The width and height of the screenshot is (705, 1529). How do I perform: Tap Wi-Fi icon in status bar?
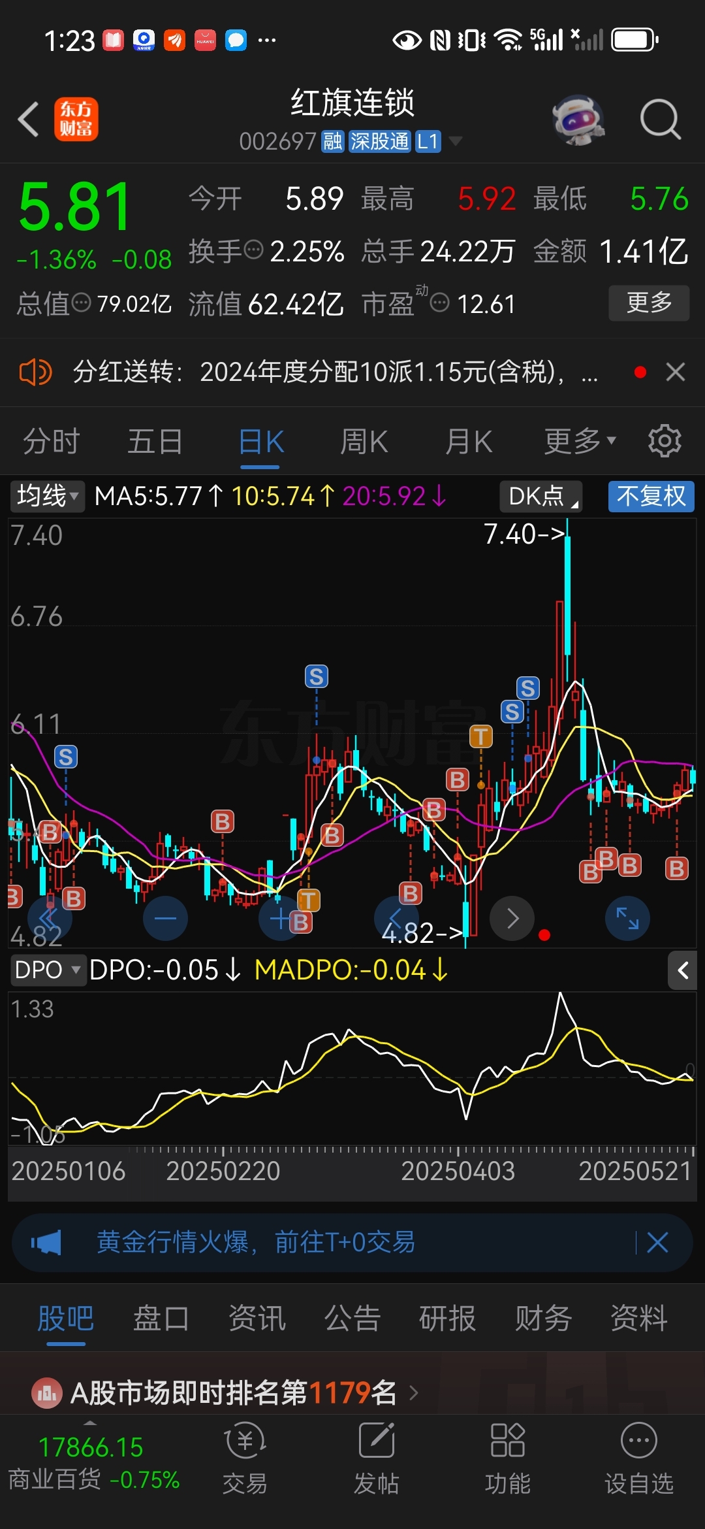[508, 40]
